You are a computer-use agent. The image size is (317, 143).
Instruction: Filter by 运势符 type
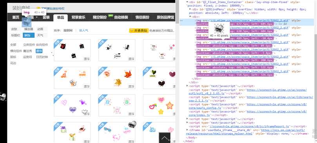coord(27,57)
